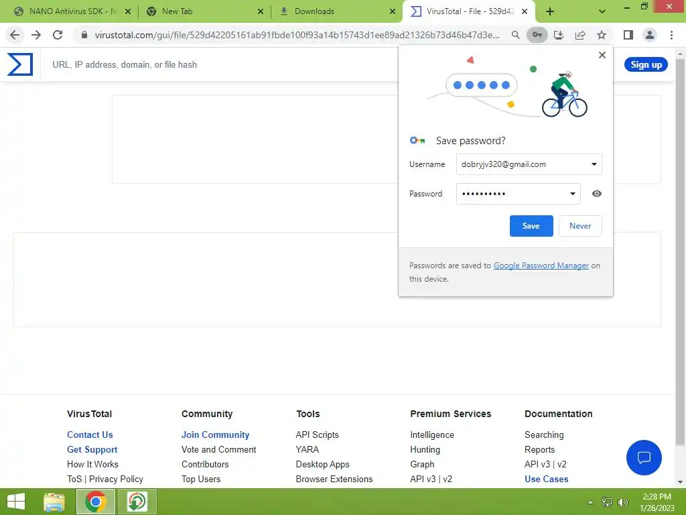Click the password key icon in address bar
The height and width of the screenshot is (515, 686).
tap(537, 35)
